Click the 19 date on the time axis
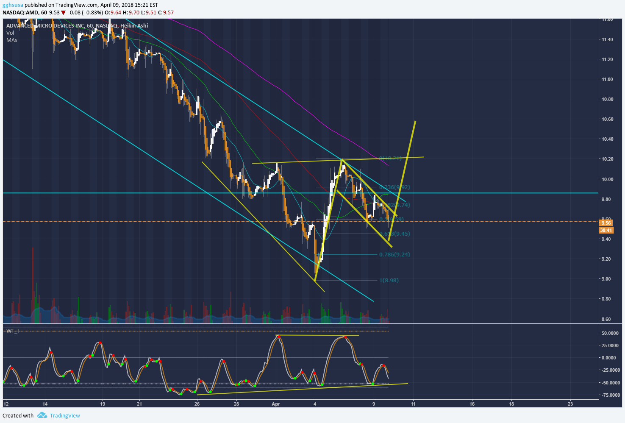625x423 pixels. click(x=103, y=404)
